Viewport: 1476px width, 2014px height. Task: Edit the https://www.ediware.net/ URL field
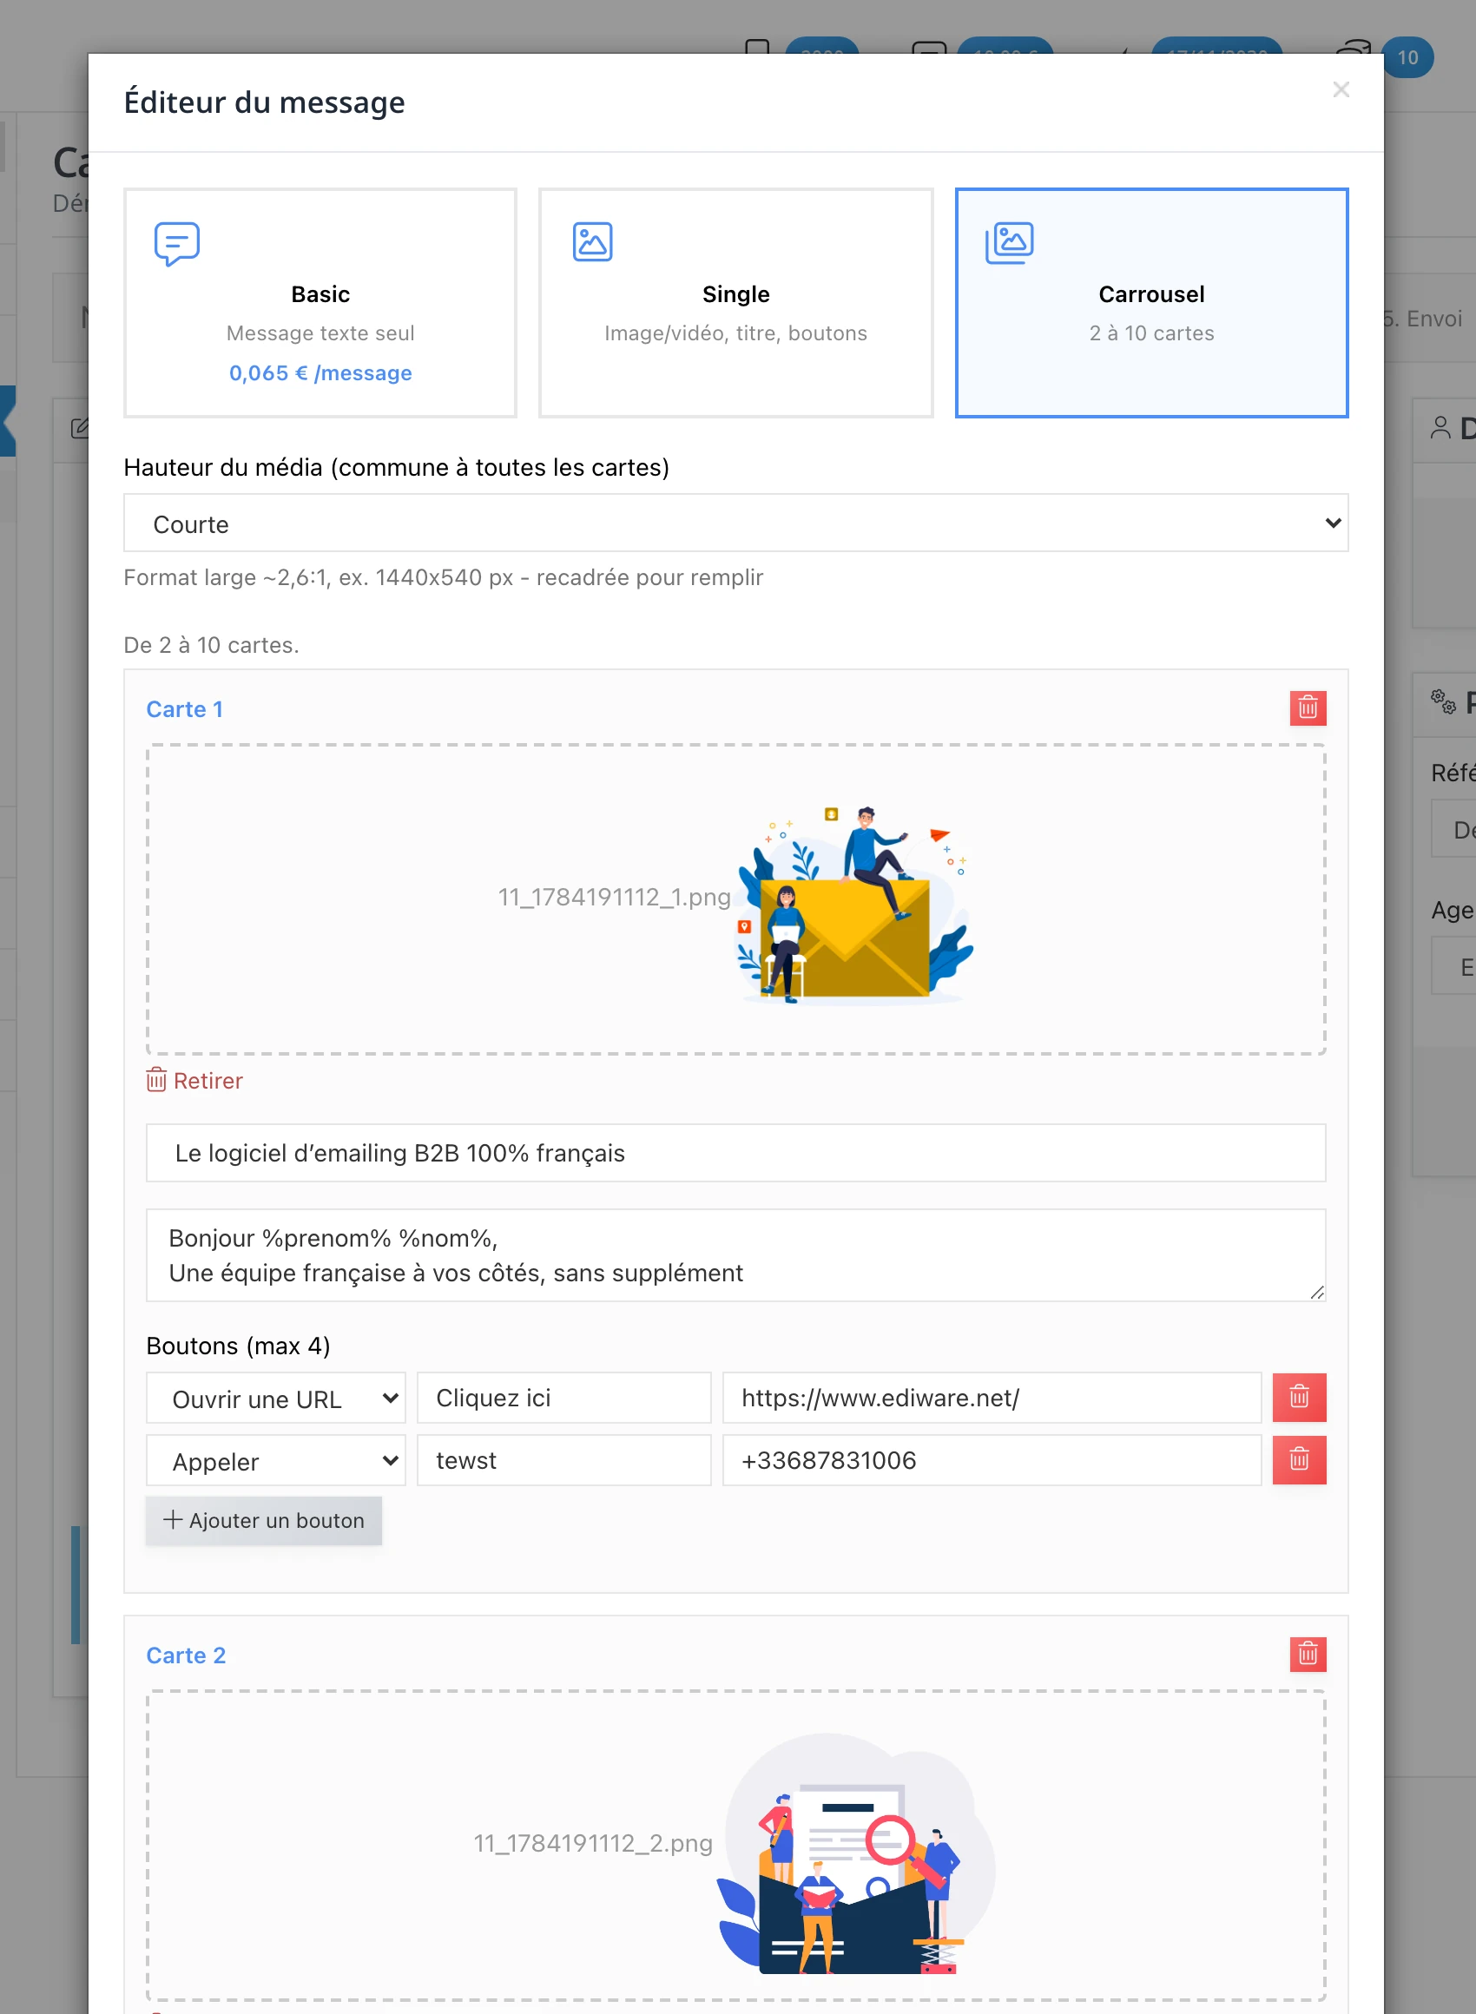point(992,1398)
